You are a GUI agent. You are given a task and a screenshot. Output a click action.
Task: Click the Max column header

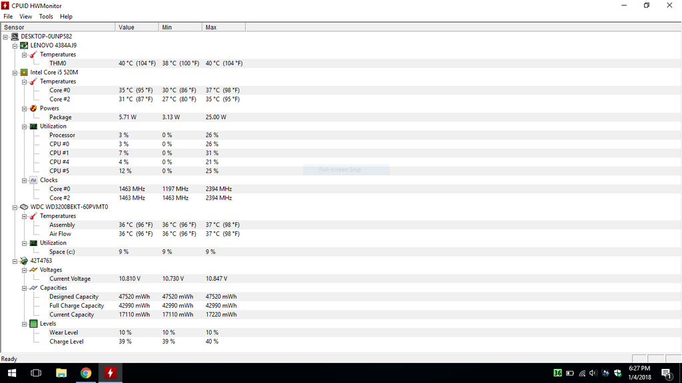coord(224,27)
